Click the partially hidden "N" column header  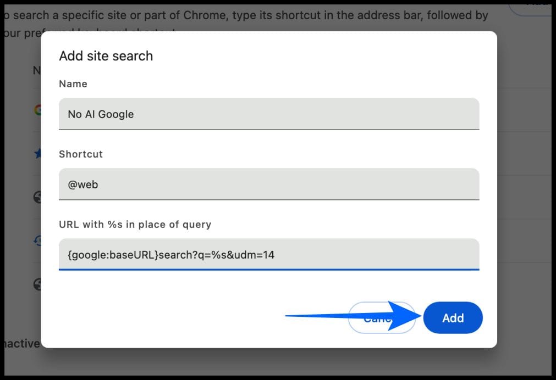pyautogui.click(x=36, y=70)
